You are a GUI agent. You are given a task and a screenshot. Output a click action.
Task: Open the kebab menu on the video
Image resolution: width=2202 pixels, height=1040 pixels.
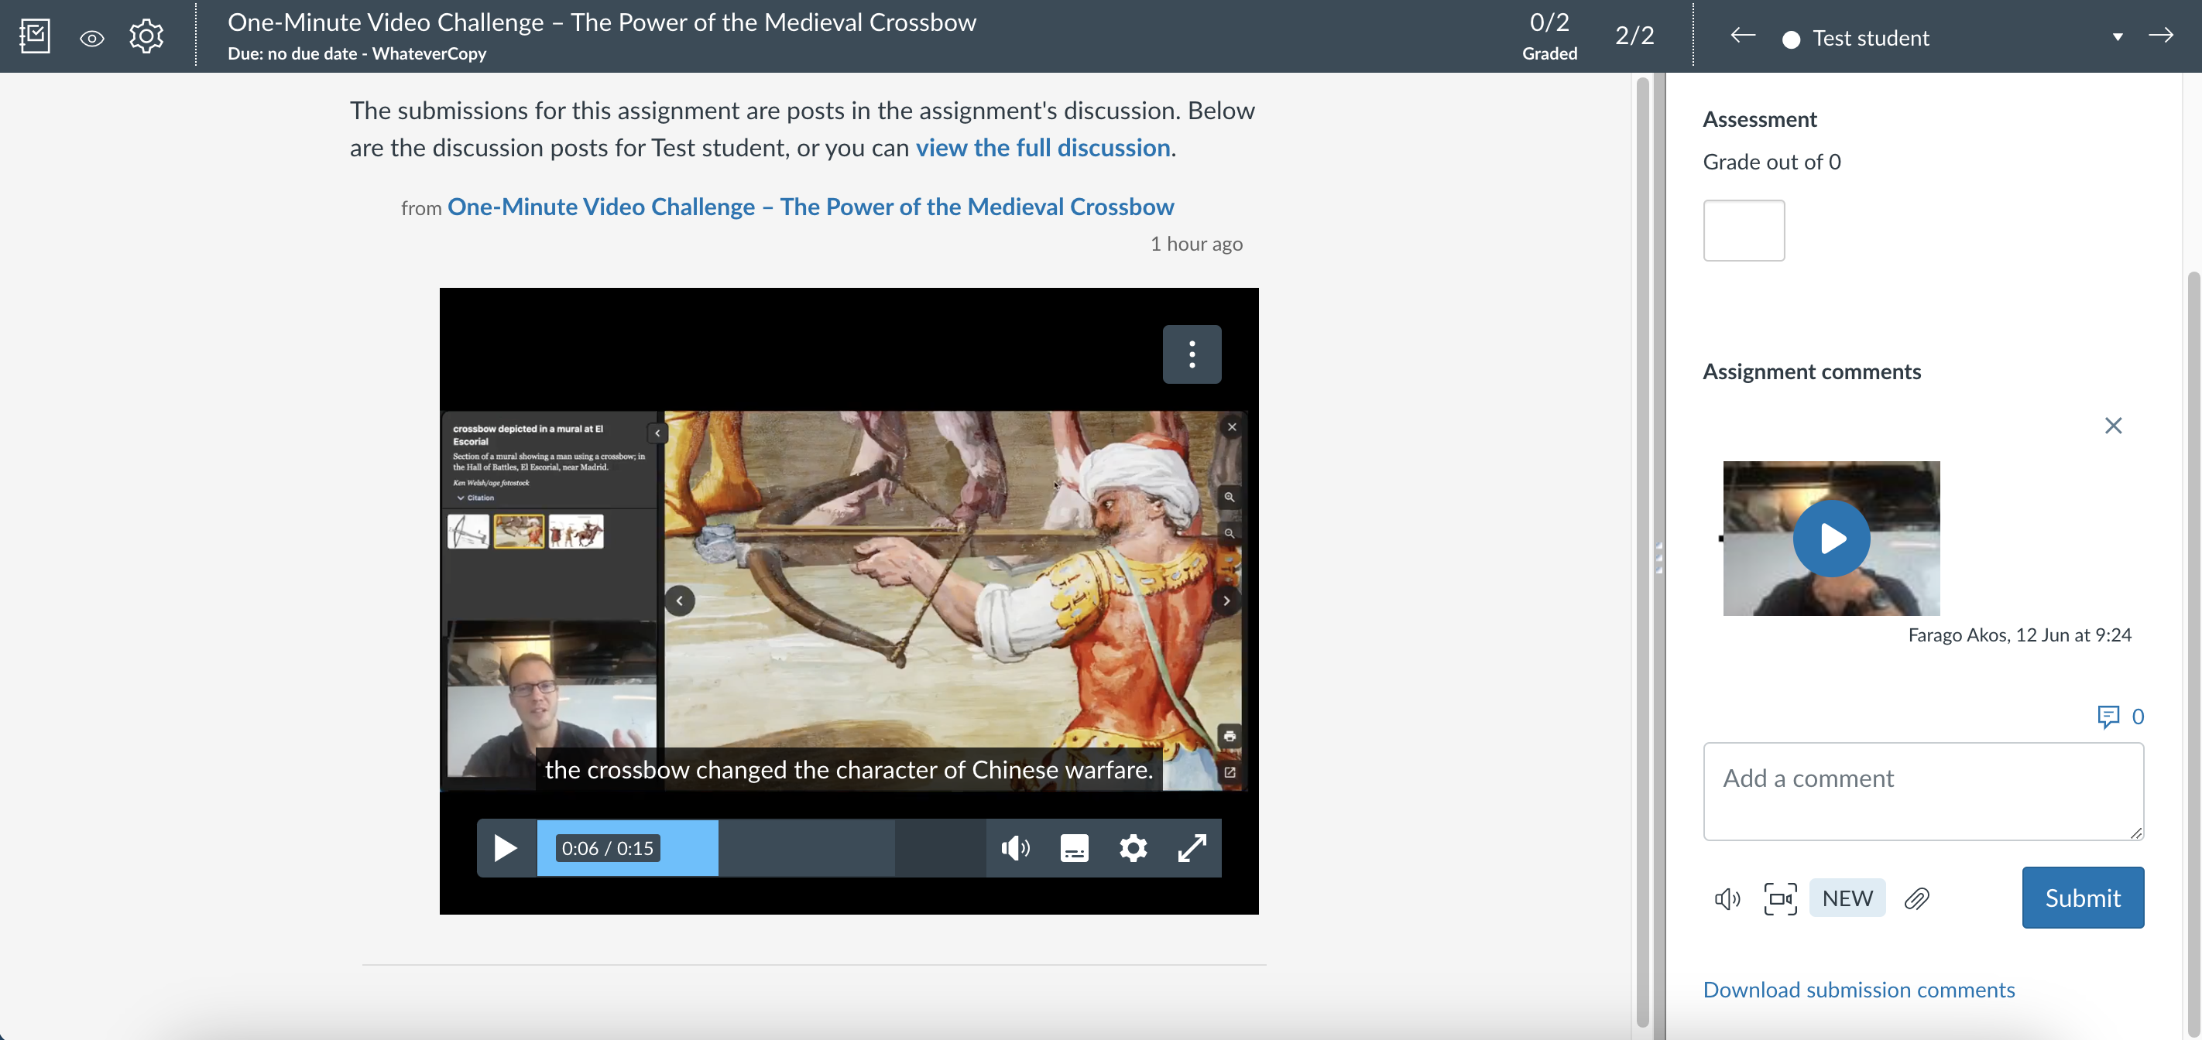click(x=1192, y=354)
